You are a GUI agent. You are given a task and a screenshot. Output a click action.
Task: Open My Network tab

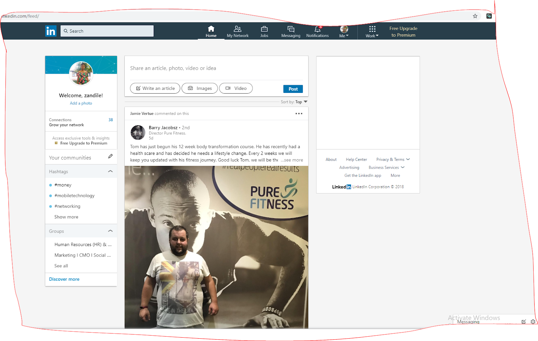(x=238, y=31)
